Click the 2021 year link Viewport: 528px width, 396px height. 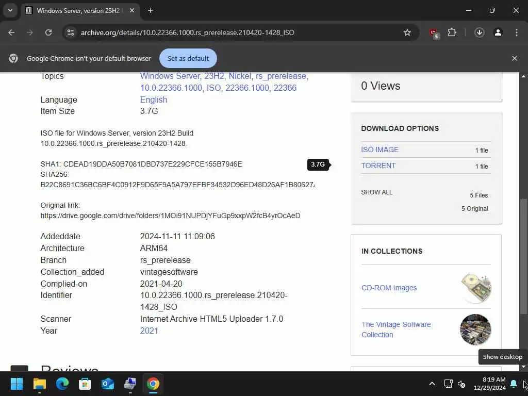[x=149, y=331]
